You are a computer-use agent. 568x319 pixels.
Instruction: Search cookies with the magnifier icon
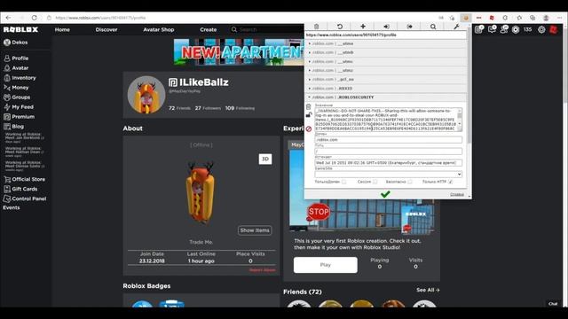[x=433, y=27]
